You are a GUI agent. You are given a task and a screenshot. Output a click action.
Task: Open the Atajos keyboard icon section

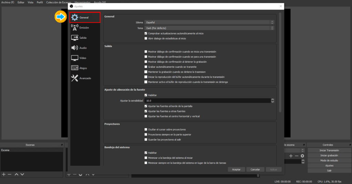pyautogui.click(x=75, y=68)
